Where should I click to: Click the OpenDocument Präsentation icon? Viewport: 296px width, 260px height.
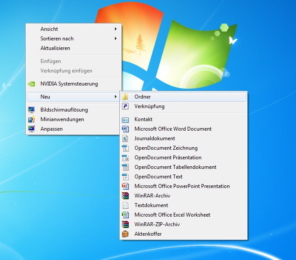point(125,158)
